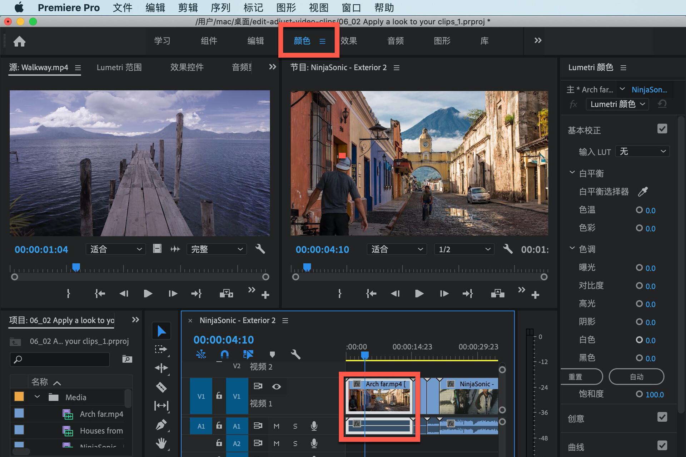Image resolution: width=686 pixels, height=457 pixels.
Task: Go to the Home screen icon
Action: coord(19,41)
